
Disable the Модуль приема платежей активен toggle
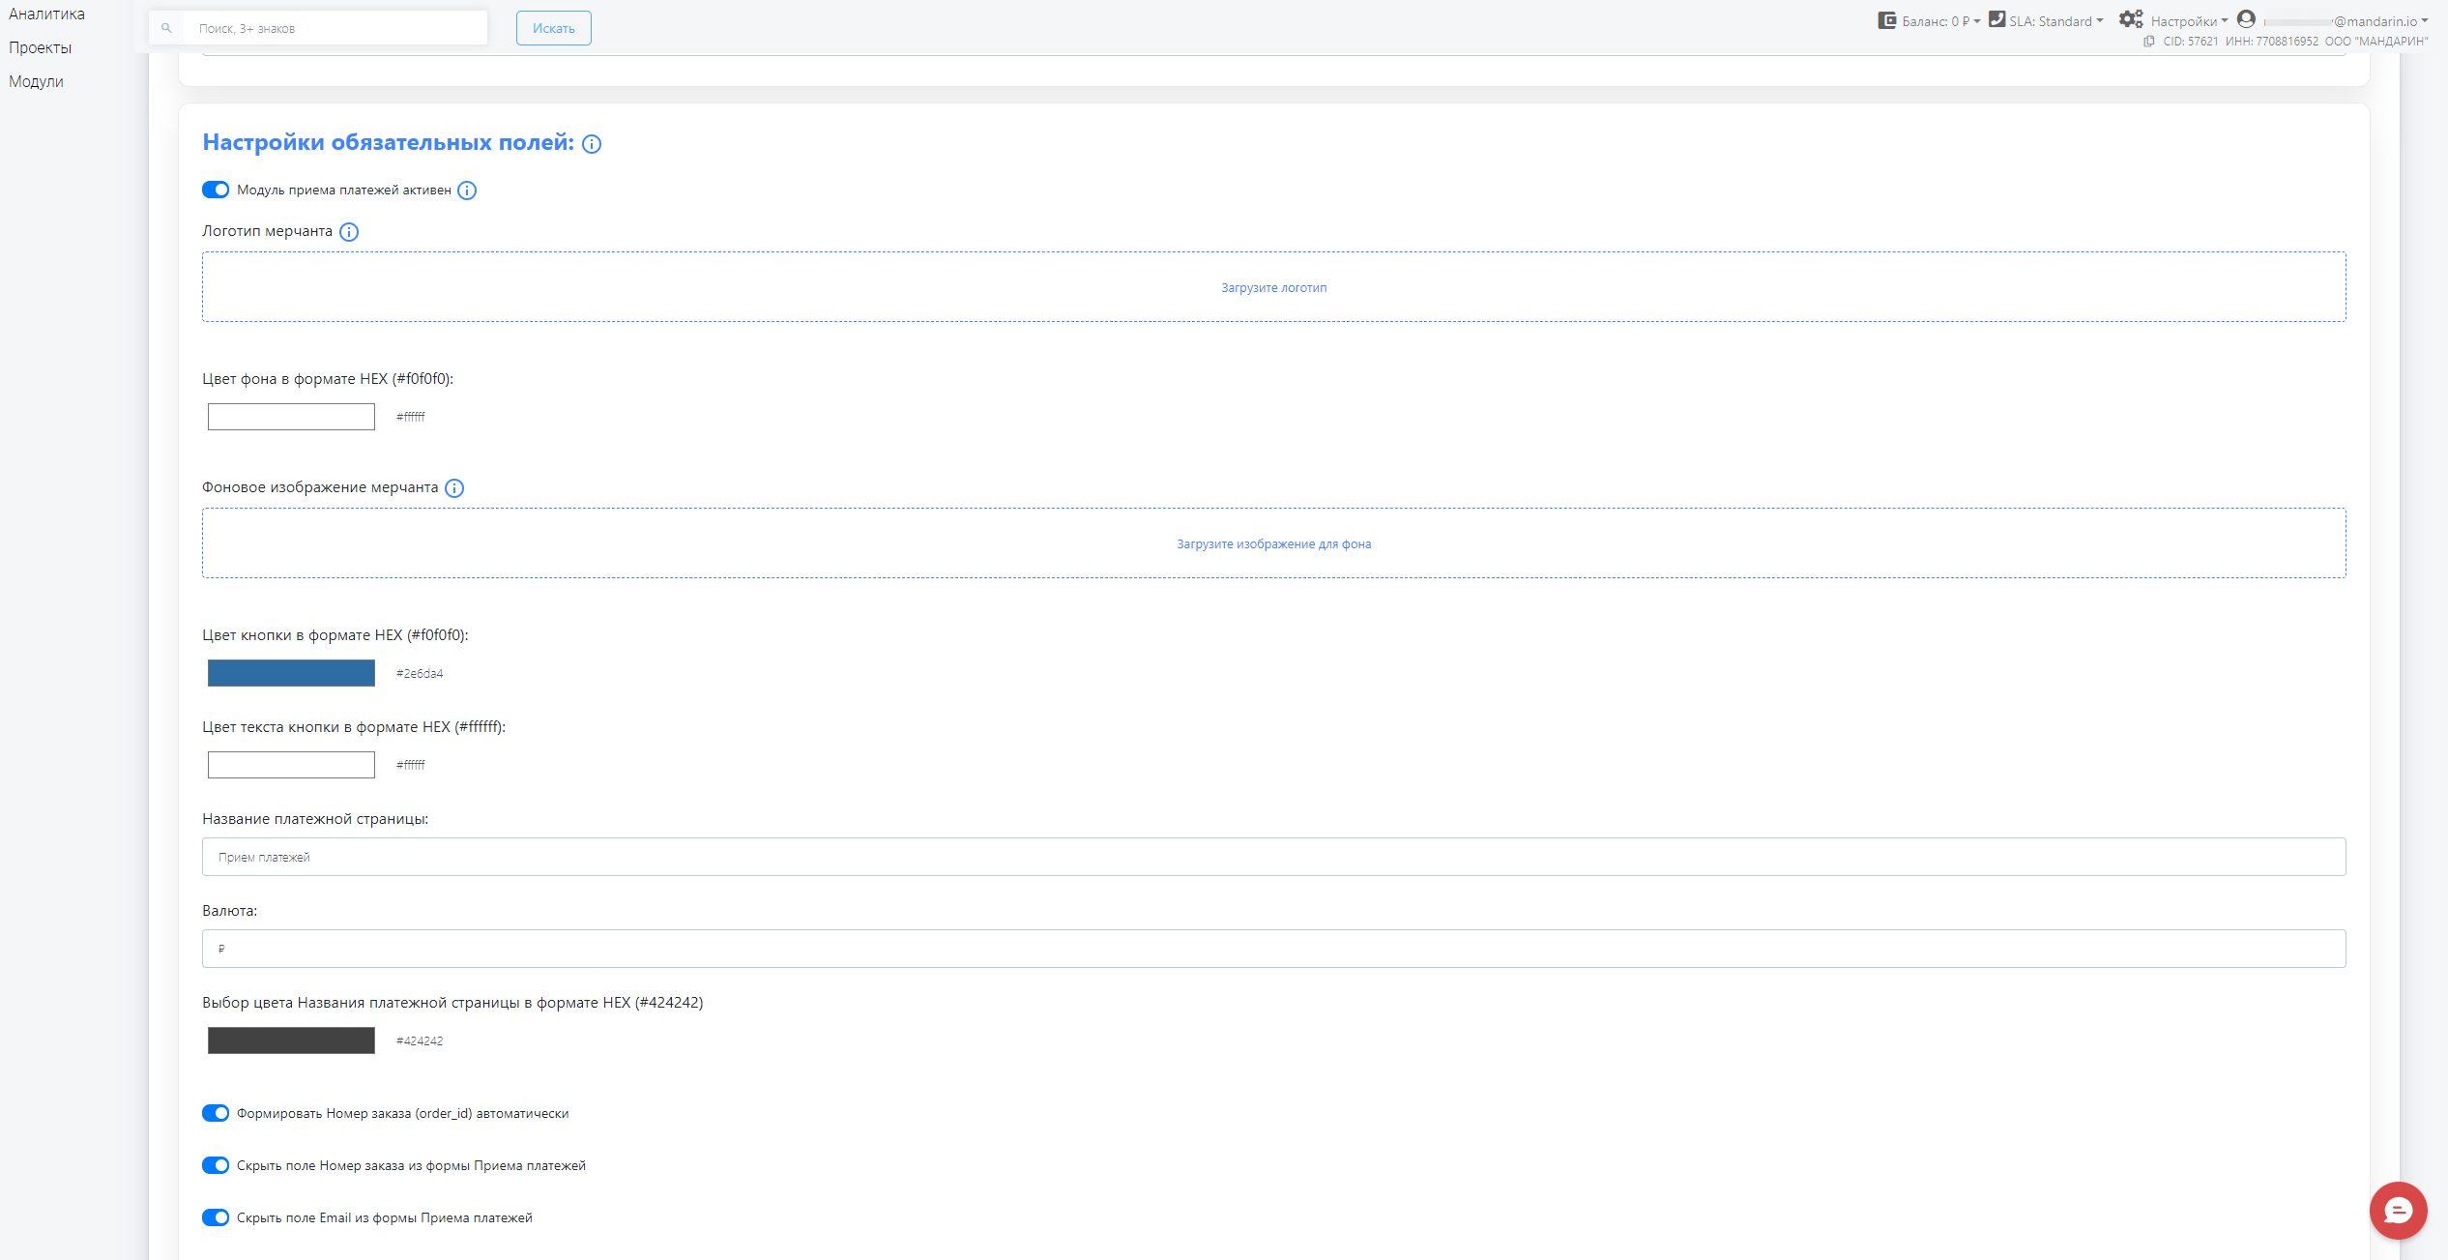[x=216, y=190]
